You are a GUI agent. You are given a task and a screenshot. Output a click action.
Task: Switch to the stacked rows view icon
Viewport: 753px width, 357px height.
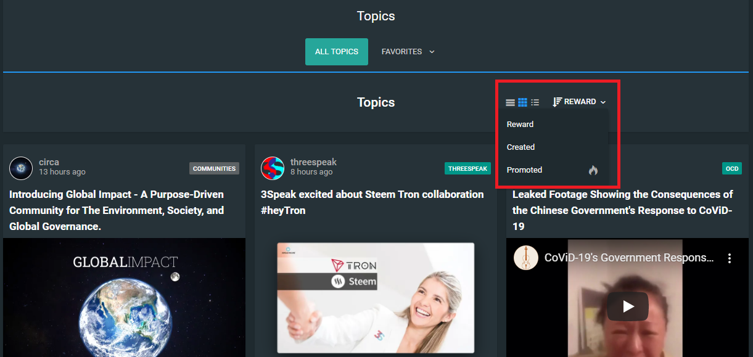pos(510,102)
